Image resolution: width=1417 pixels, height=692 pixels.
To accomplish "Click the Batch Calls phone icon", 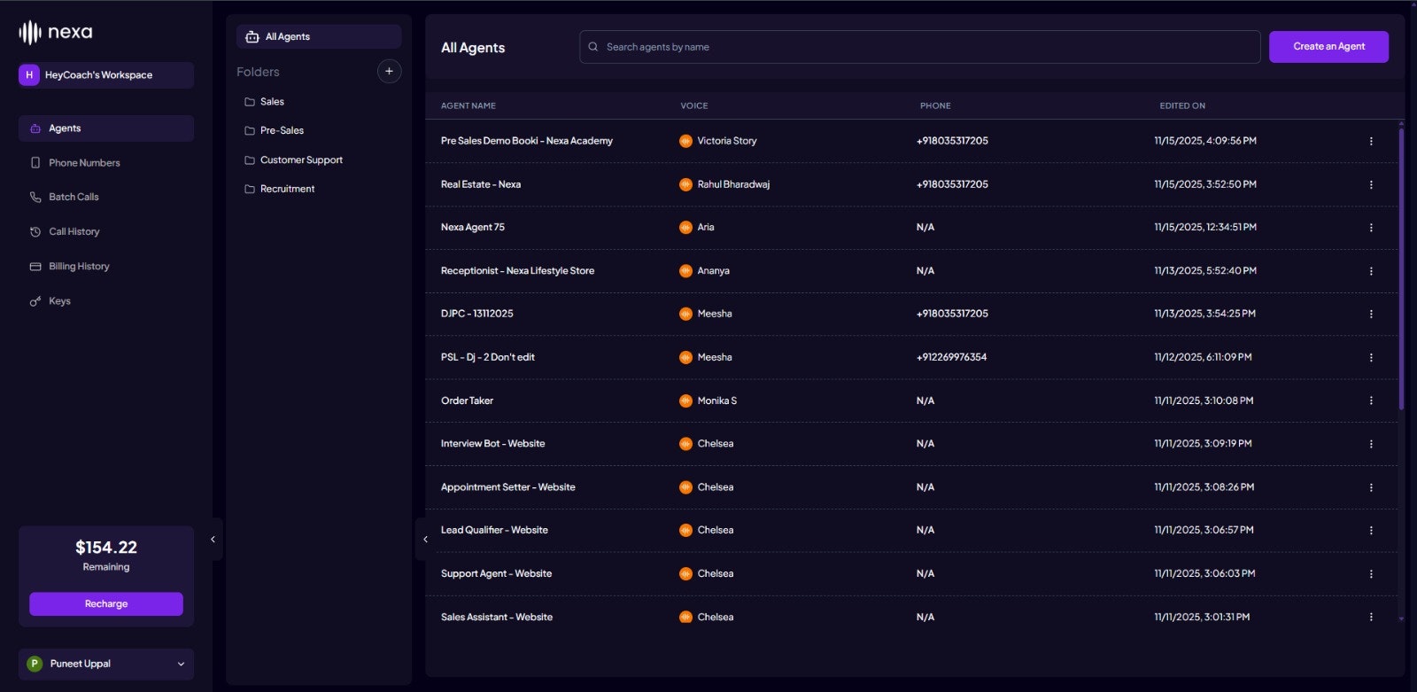I will click(x=35, y=197).
